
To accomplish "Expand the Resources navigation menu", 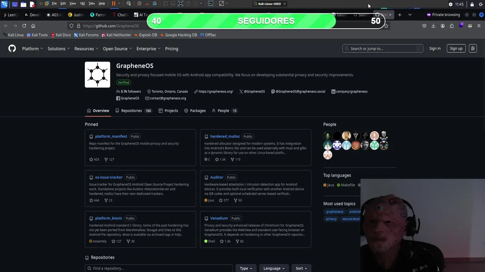I will 86,48.
